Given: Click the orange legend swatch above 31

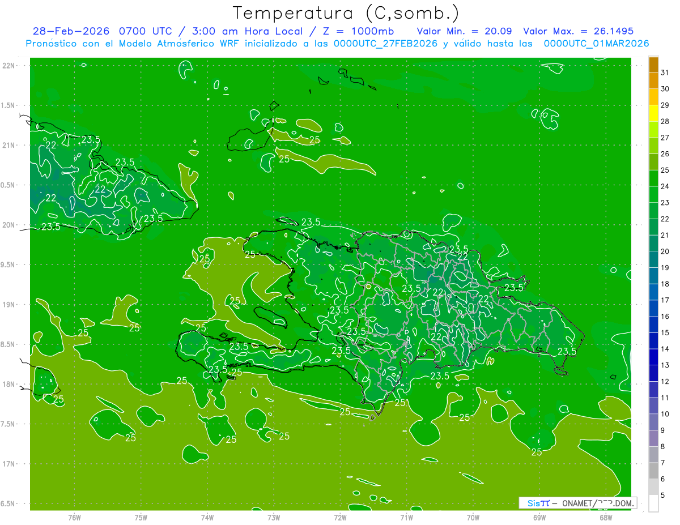Looking at the screenshot, I should (653, 65).
